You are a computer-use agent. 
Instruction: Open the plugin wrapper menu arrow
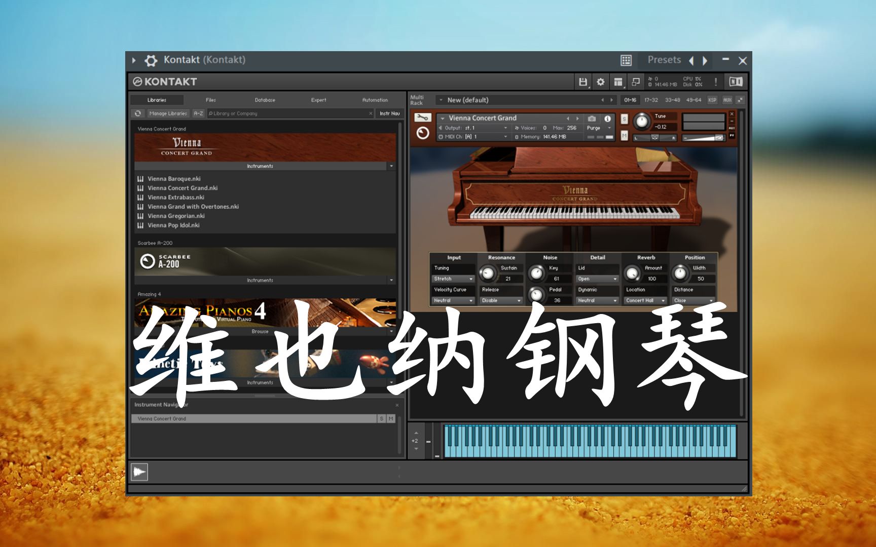[134, 60]
